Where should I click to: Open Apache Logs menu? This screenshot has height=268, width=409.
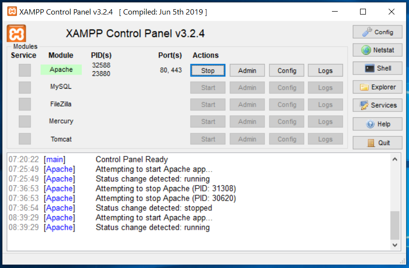(325, 70)
